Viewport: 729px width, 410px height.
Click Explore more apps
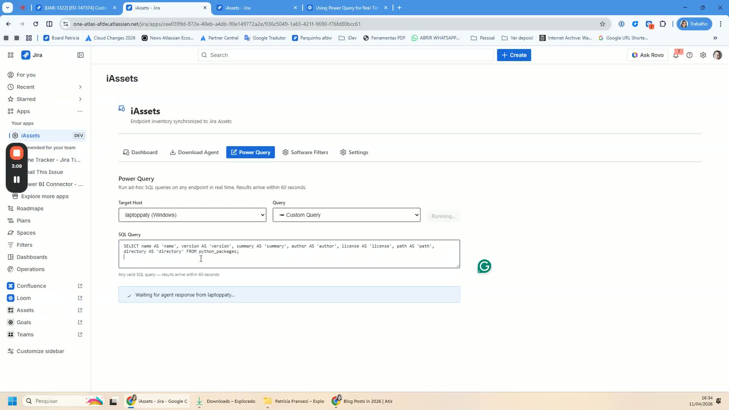point(45,196)
